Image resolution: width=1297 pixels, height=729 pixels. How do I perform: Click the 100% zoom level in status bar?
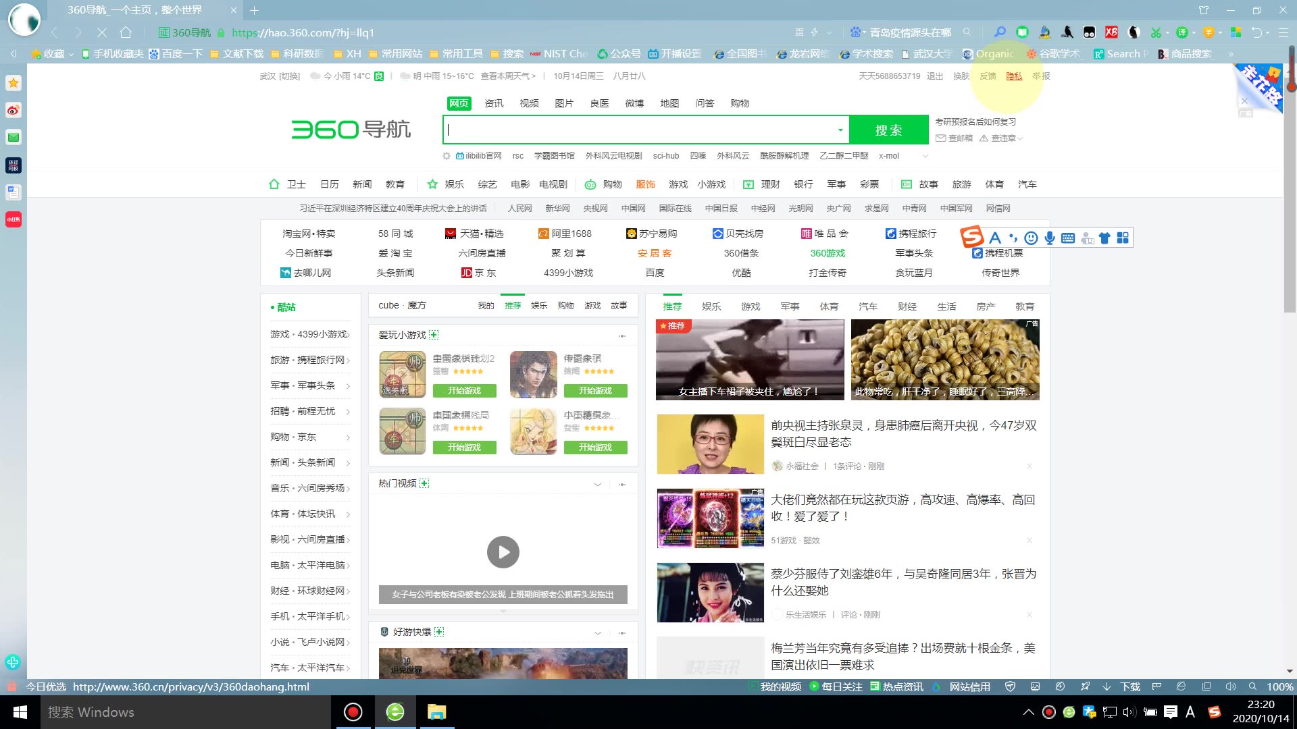tap(1279, 686)
